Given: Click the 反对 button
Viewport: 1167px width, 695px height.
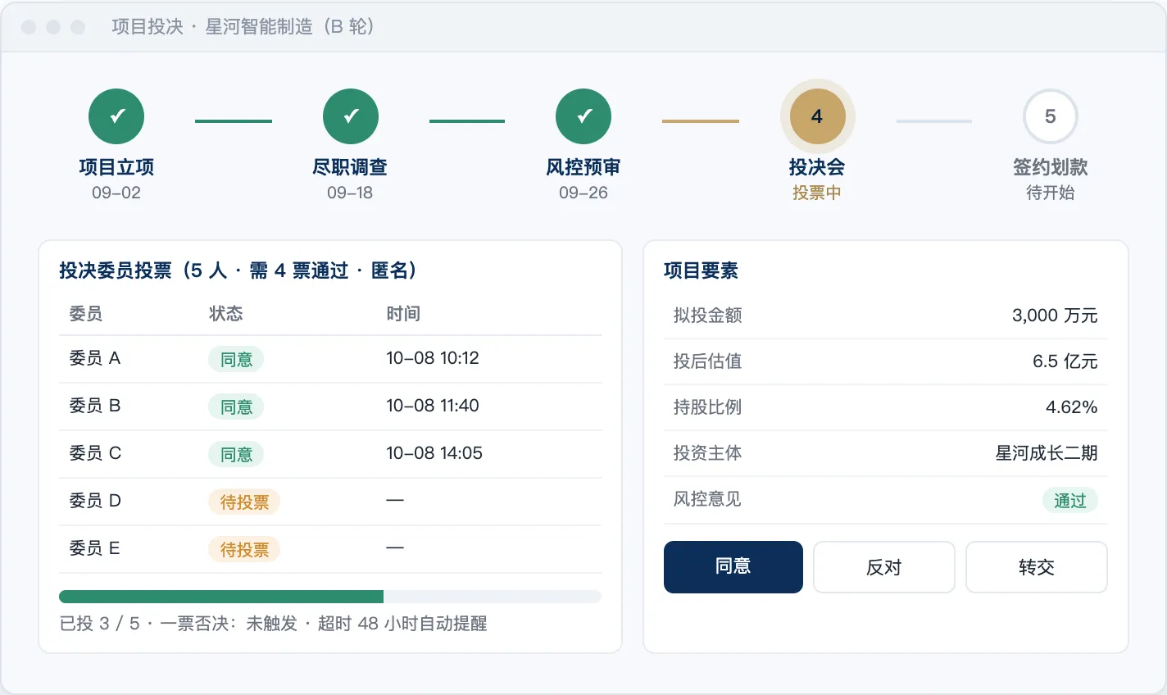Looking at the screenshot, I should (884, 567).
